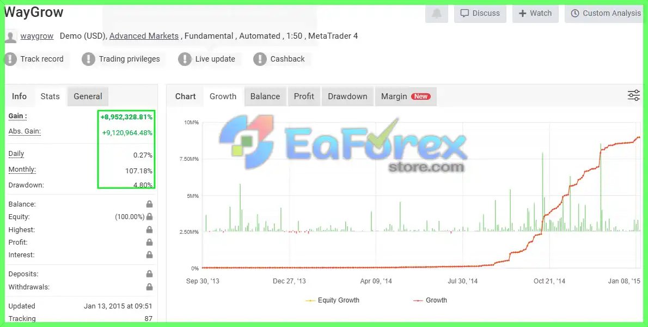The height and width of the screenshot is (327, 648).
Task: Switch to the Margin chart tab
Action: [x=406, y=96]
